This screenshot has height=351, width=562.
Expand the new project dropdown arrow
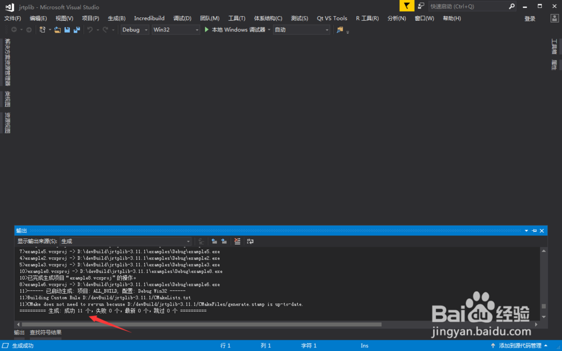point(50,30)
